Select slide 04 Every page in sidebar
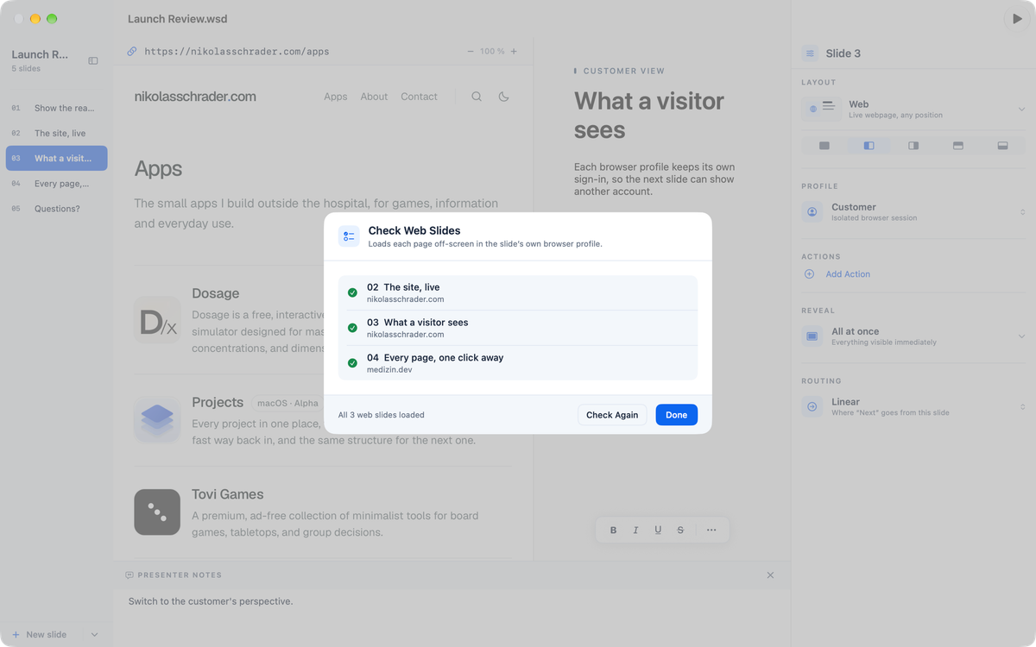The image size is (1036, 647). tap(57, 184)
